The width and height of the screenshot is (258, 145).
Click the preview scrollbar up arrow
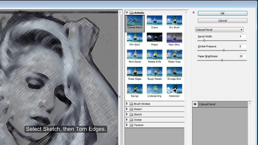tap(120, 12)
